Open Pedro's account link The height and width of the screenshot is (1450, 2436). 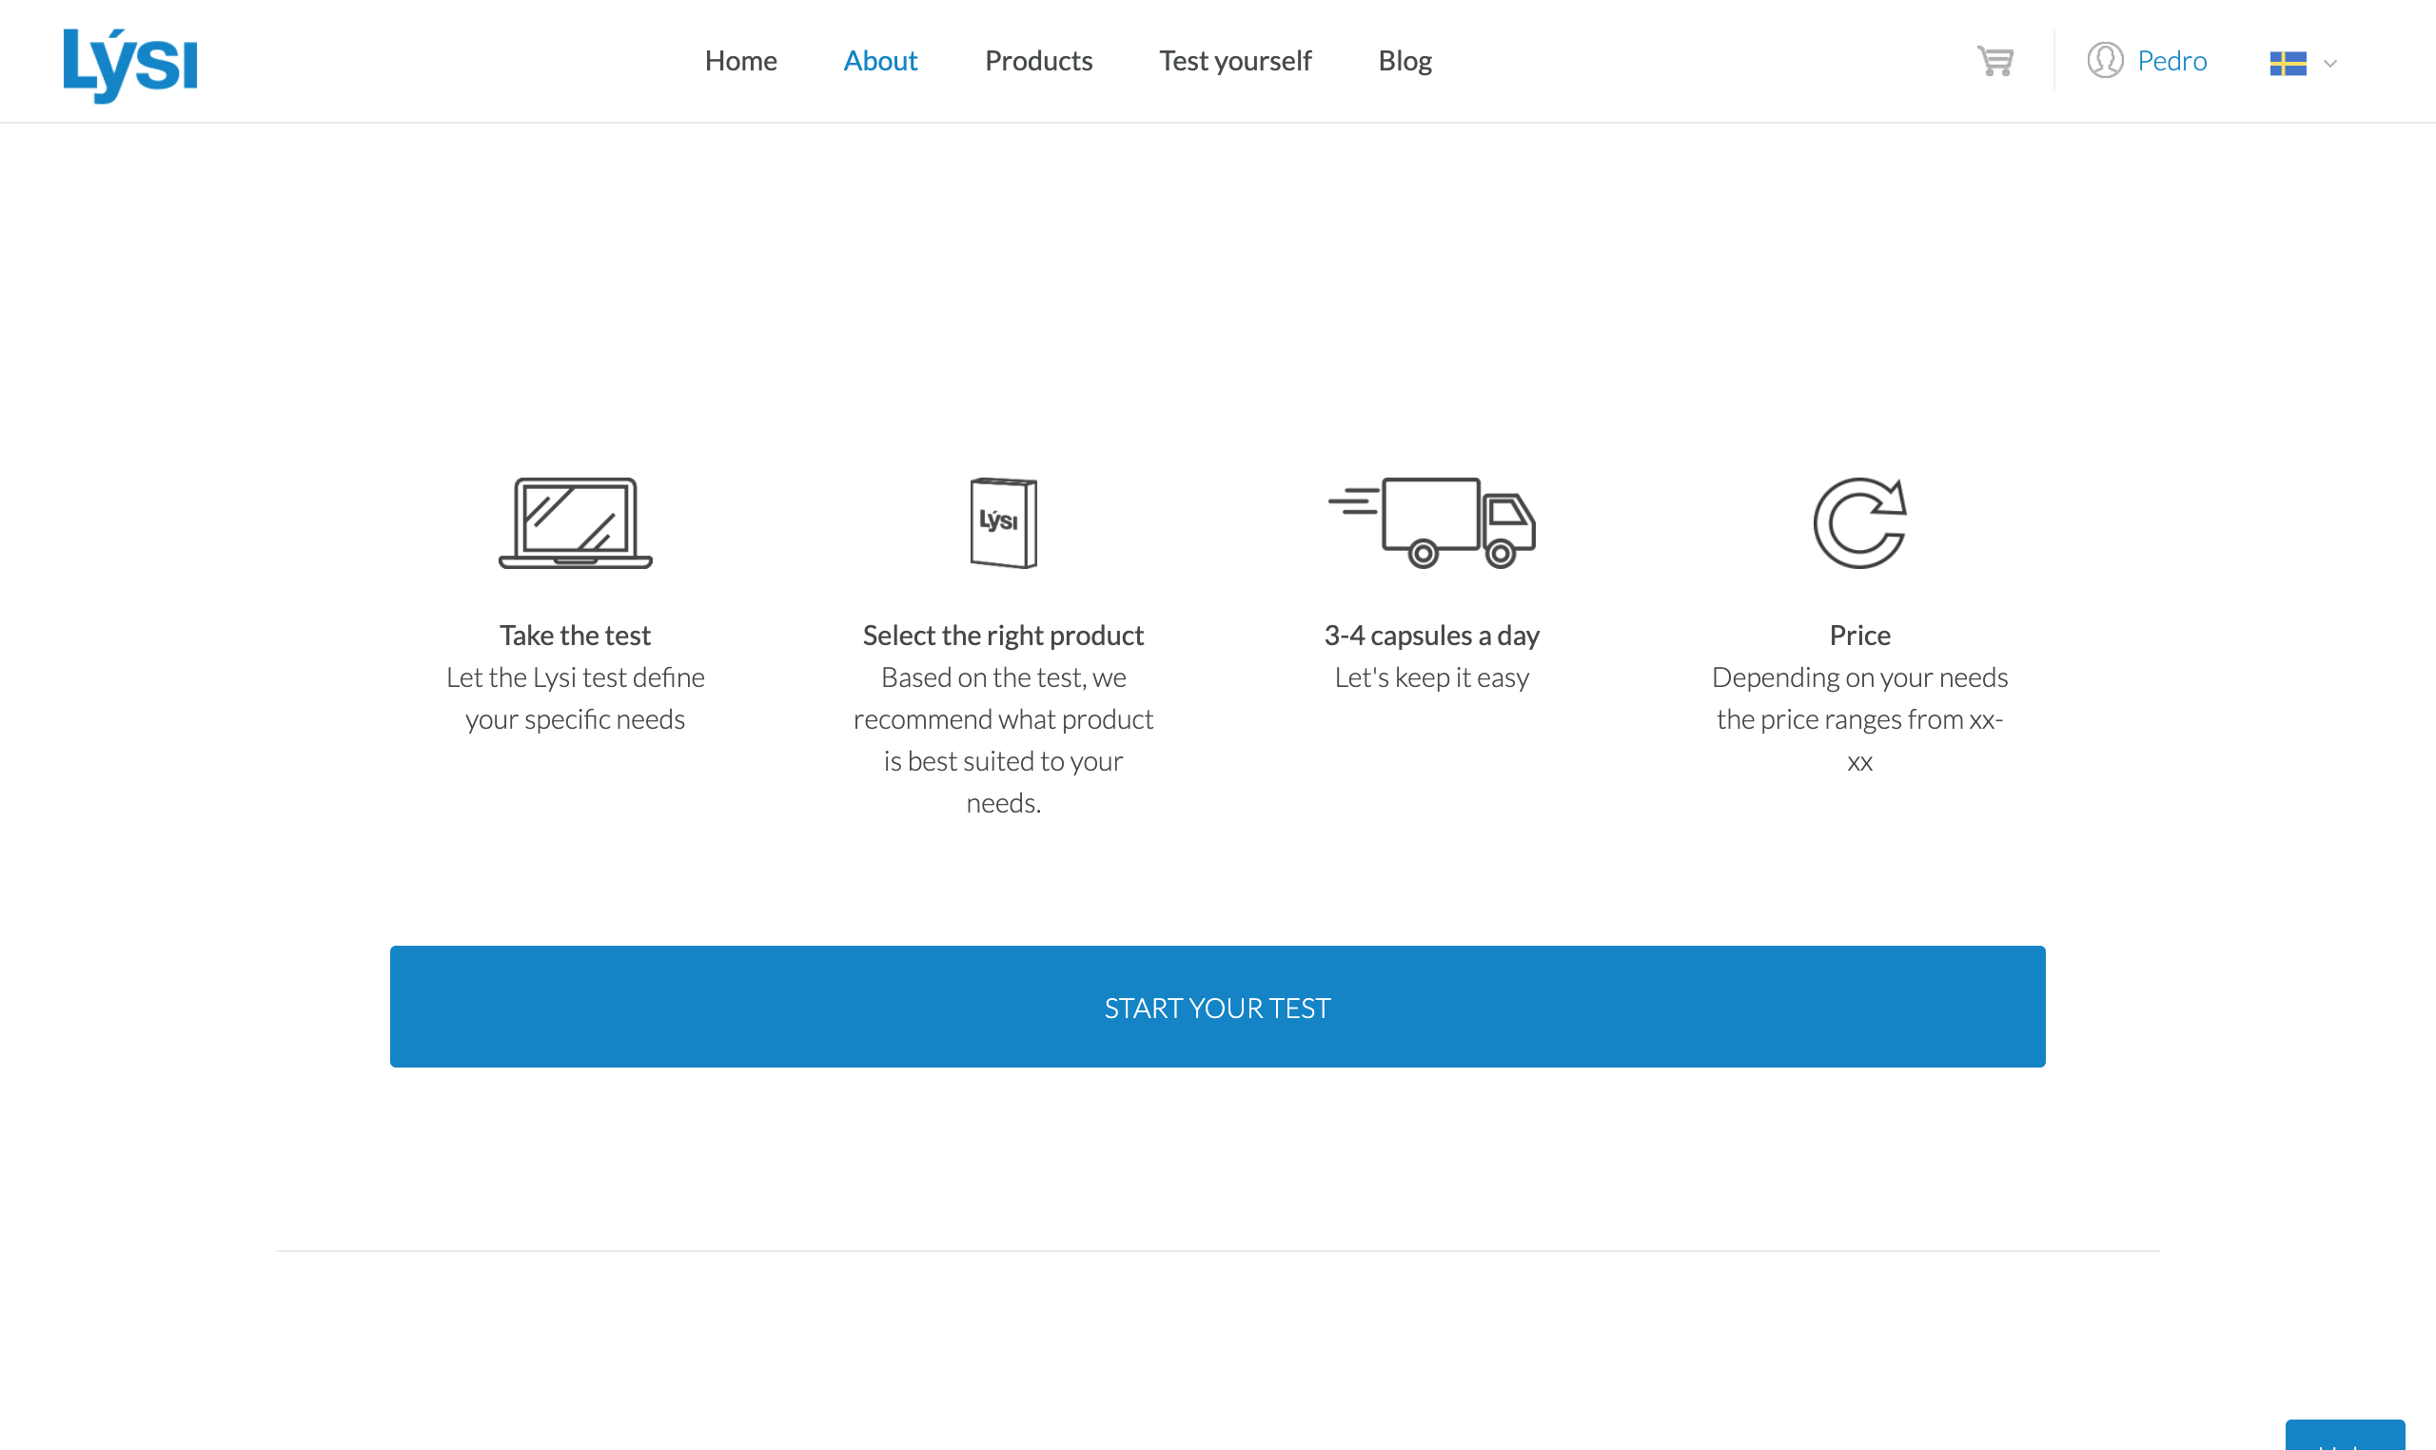pos(2171,61)
